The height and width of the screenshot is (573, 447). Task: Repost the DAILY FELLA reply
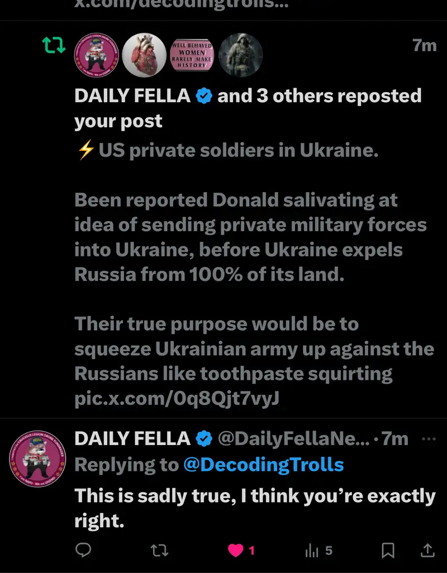click(x=159, y=551)
